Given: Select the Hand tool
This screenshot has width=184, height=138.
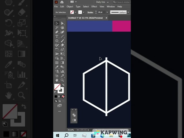Looking at the screenshot, I should [57, 80].
